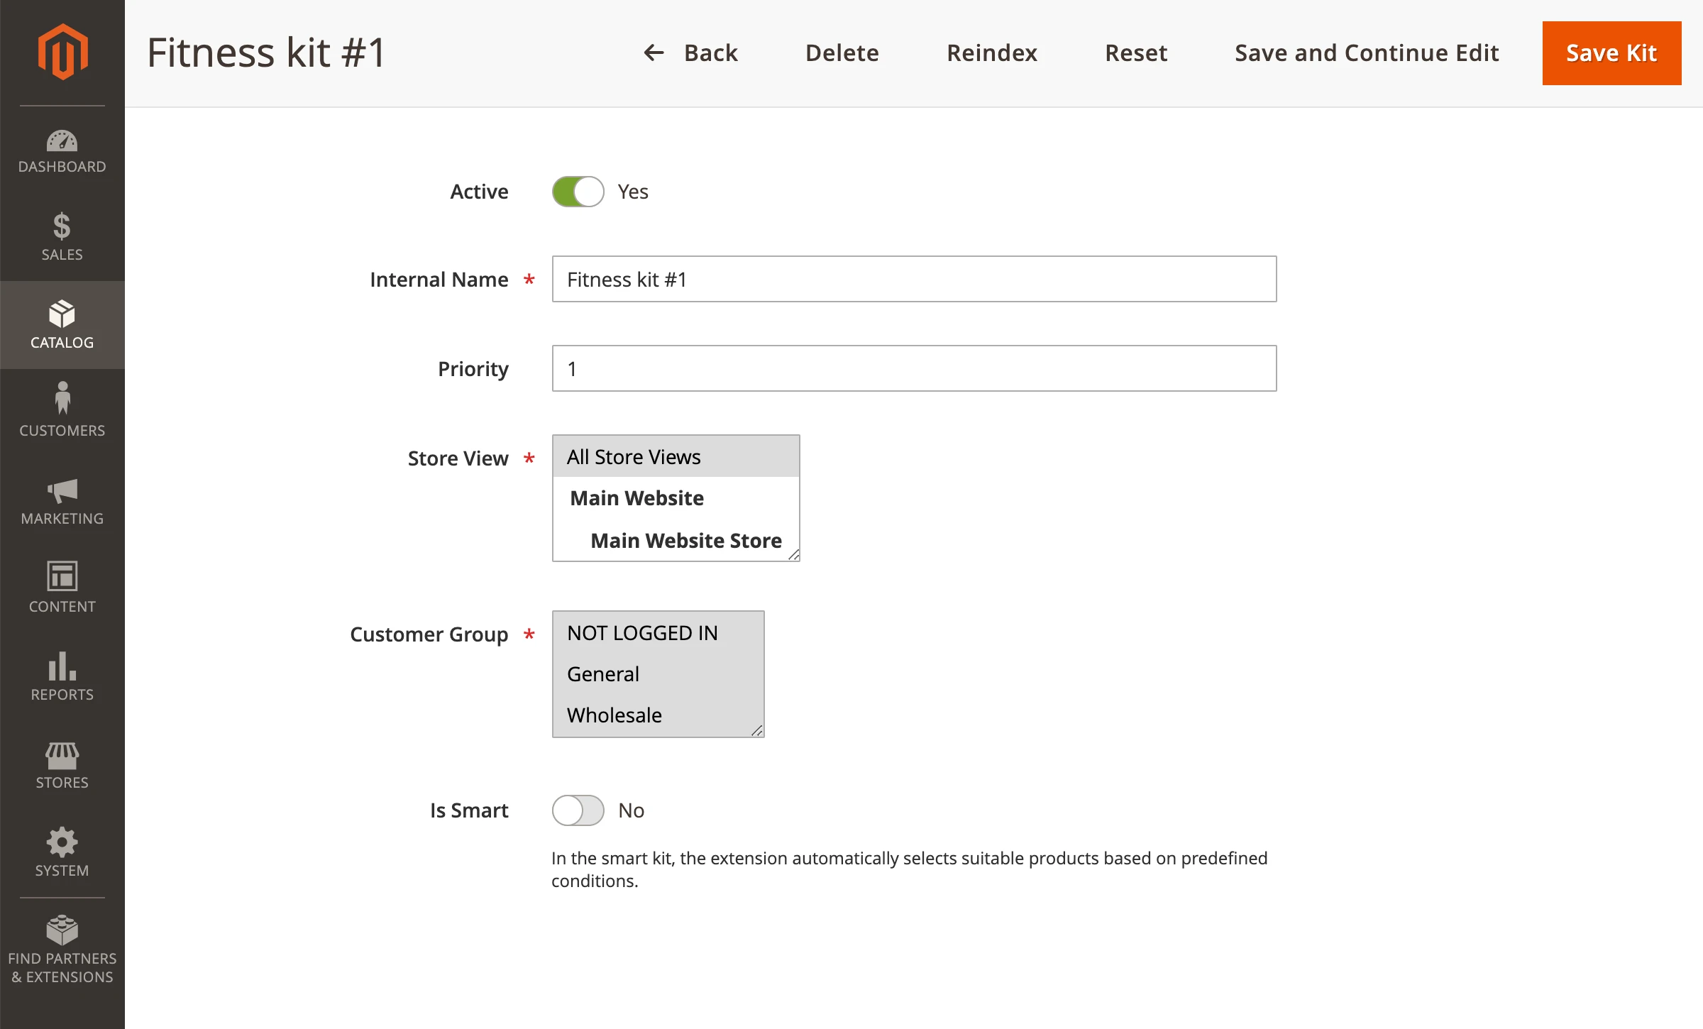Disable the Active toggle switch
This screenshot has height=1029, width=1703.
(x=578, y=192)
